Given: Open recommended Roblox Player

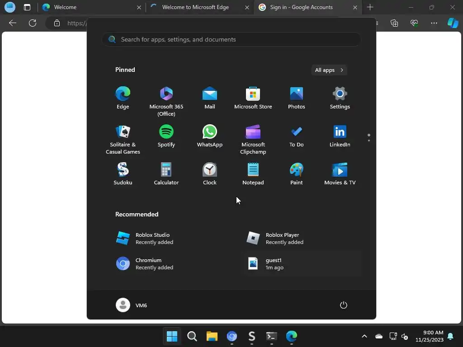Looking at the screenshot, I should 302,239.
